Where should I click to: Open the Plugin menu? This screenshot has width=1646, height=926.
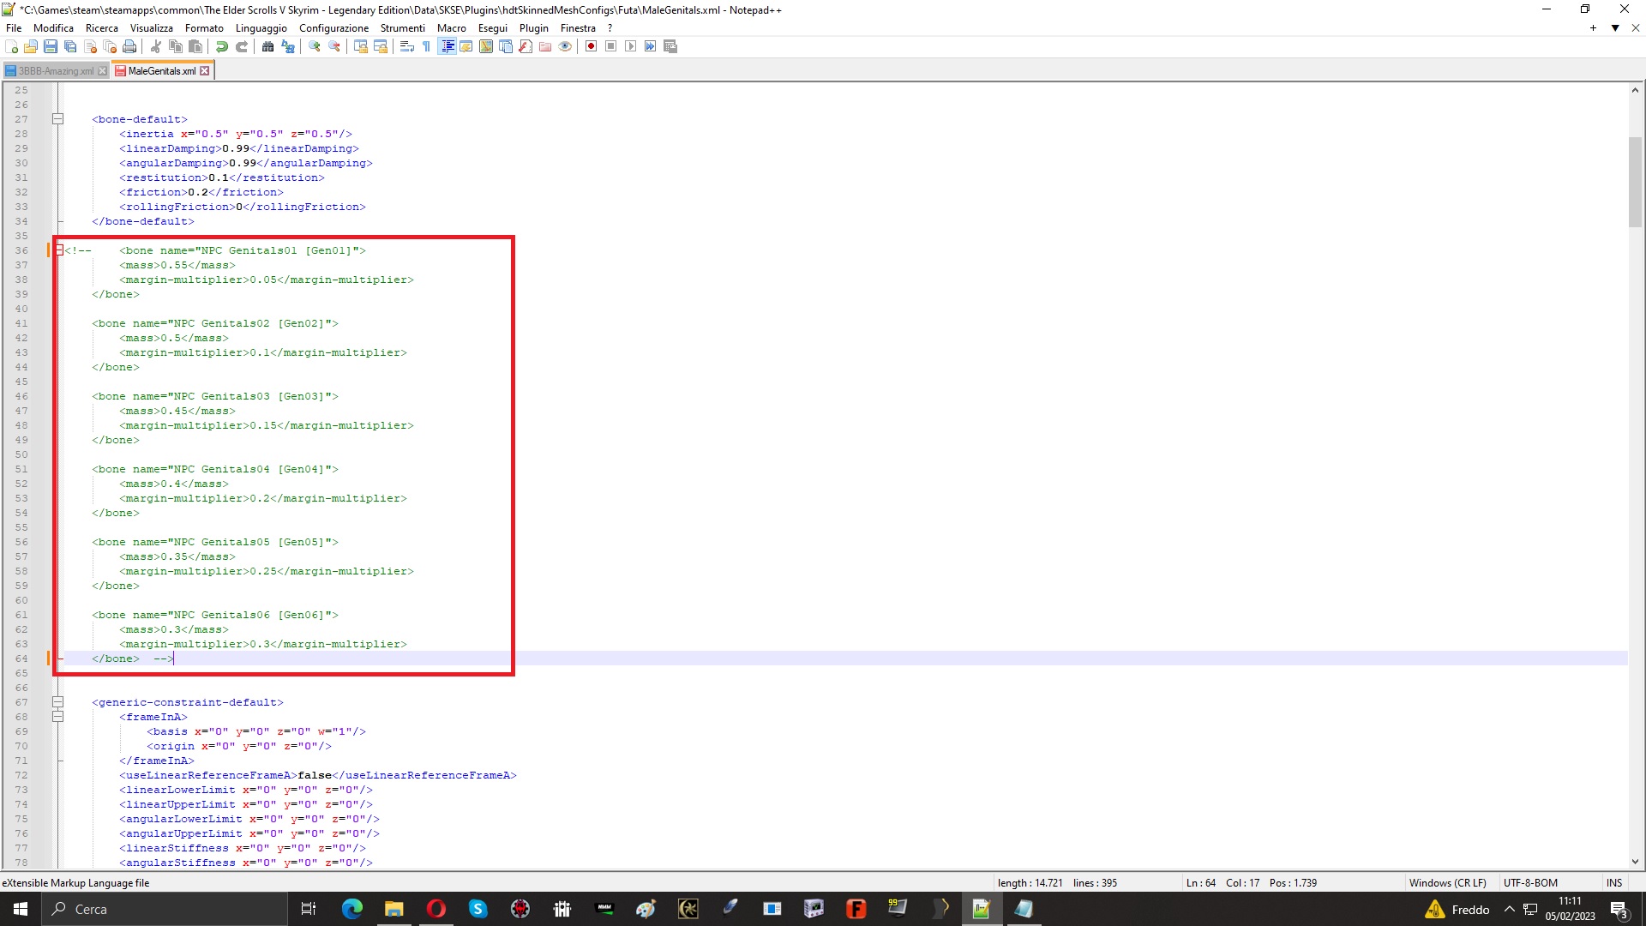[x=533, y=28]
